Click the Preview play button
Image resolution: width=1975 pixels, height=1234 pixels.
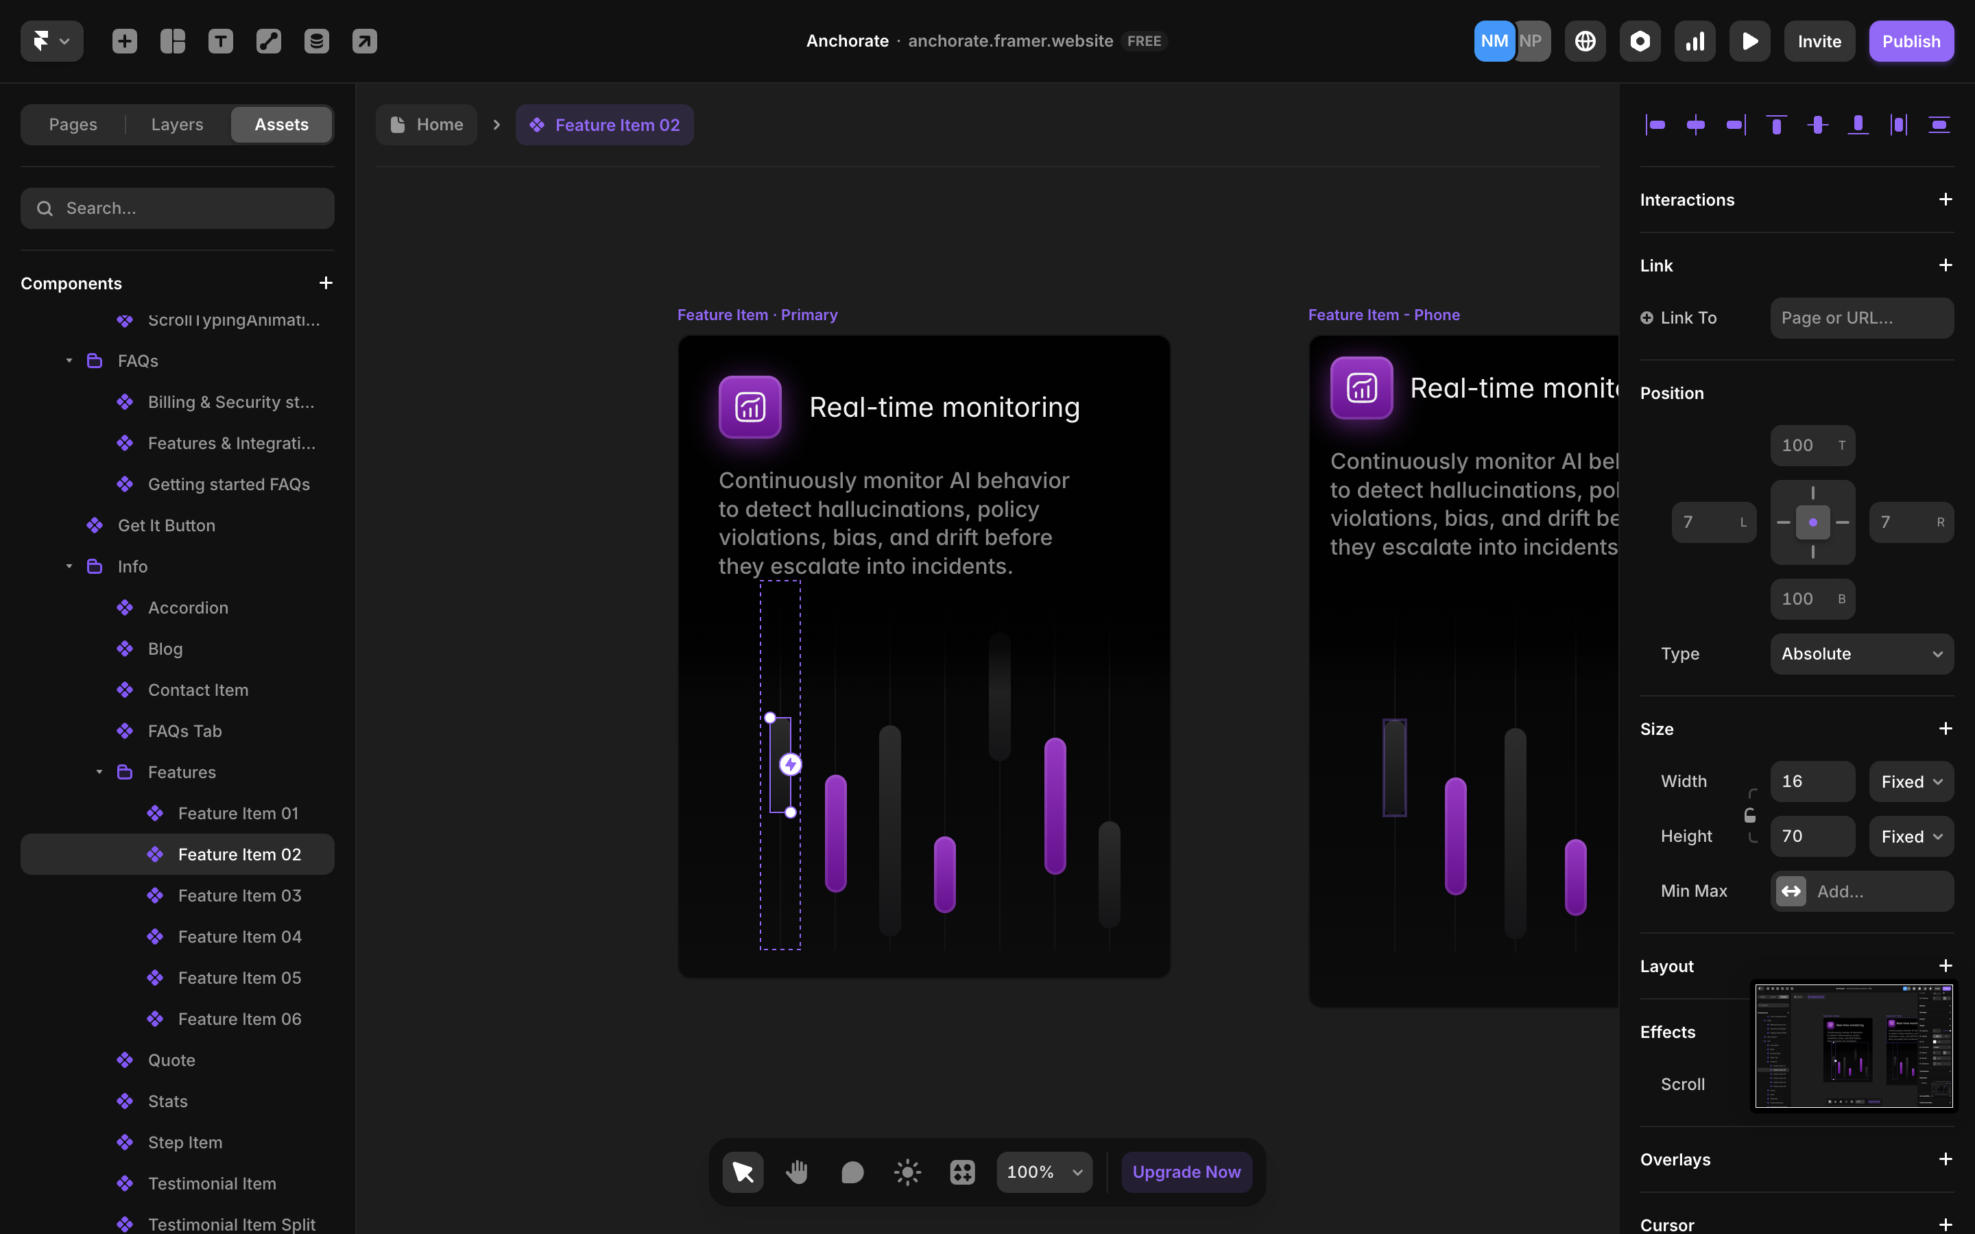pos(1749,41)
